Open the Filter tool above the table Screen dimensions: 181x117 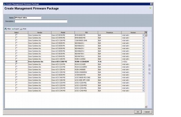coord(8,29)
